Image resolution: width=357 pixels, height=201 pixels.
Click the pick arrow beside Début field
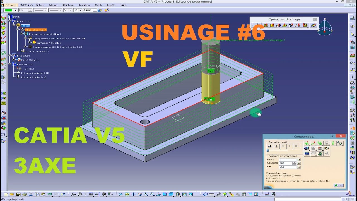coord(299,159)
